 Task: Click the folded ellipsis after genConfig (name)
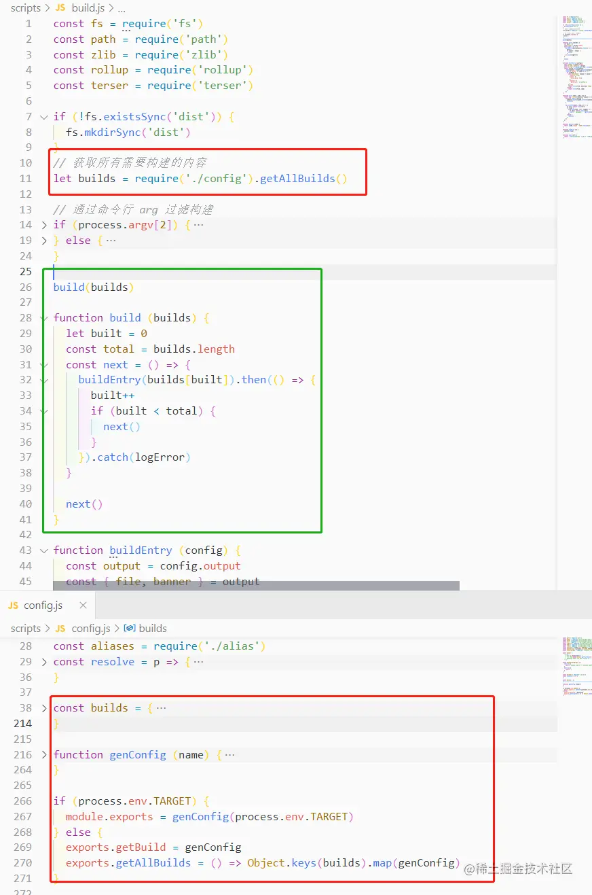229,755
